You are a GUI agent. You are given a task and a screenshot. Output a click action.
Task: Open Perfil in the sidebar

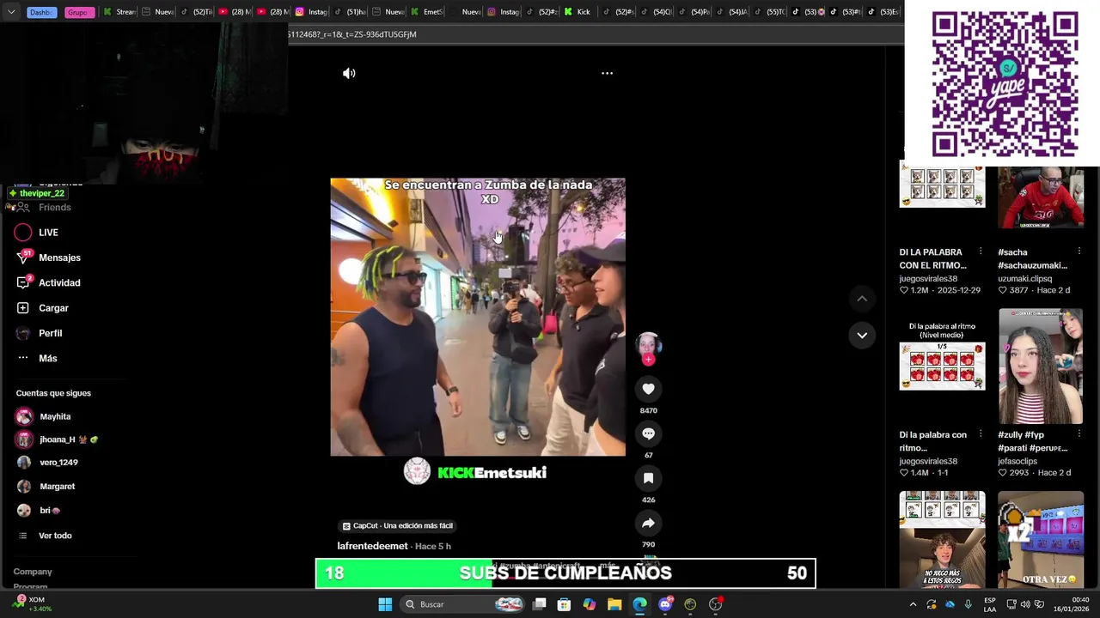coord(50,333)
